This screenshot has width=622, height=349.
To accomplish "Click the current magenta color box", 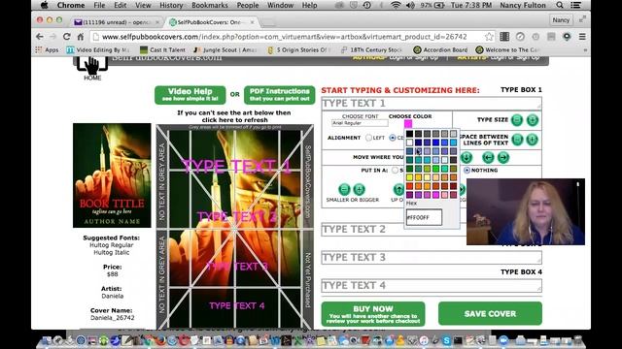I will [x=408, y=124].
